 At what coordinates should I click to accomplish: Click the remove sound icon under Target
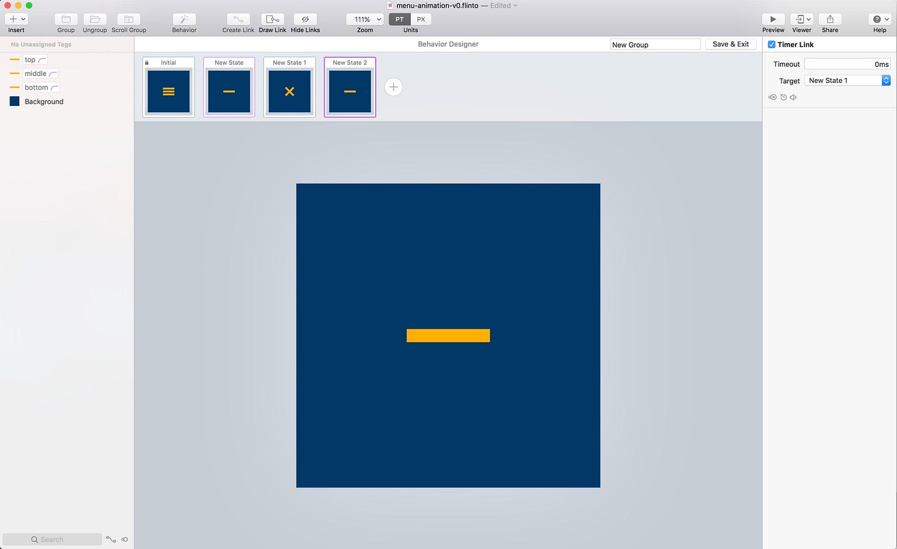click(x=773, y=98)
